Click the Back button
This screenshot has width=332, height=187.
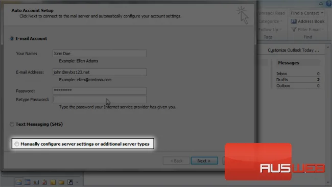click(x=176, y=161)
